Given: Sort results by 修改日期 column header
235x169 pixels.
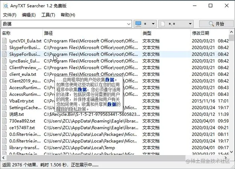Looking at the screenshot, I should pyautogui.click(x=210, y=33).
